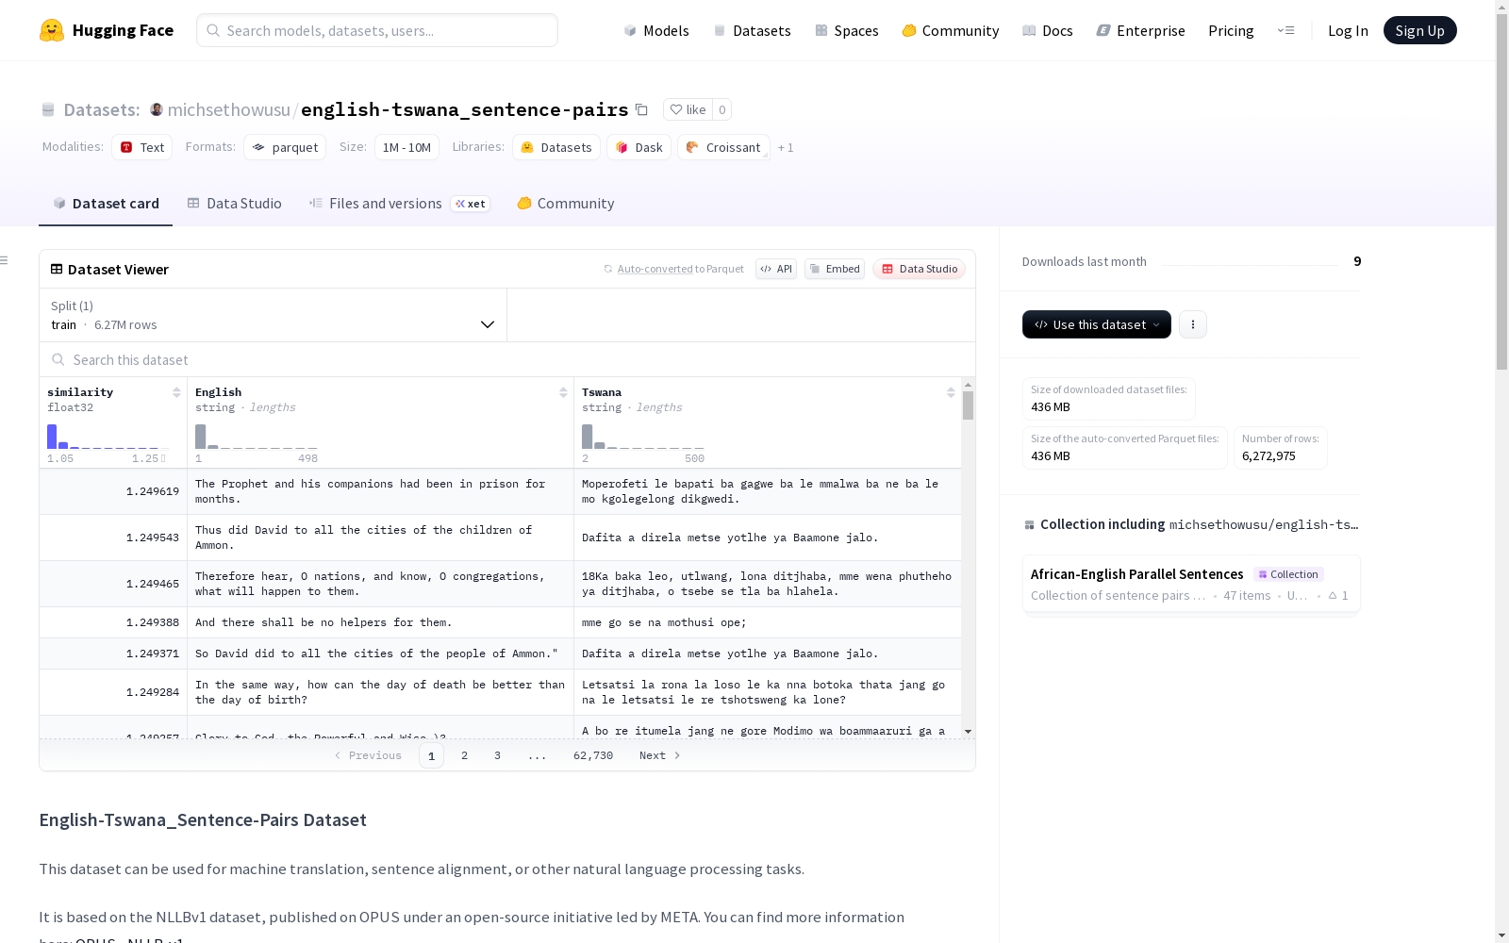Click the Previous page button
This screenshot has height=943, width=1509.
tap(368, 755)
